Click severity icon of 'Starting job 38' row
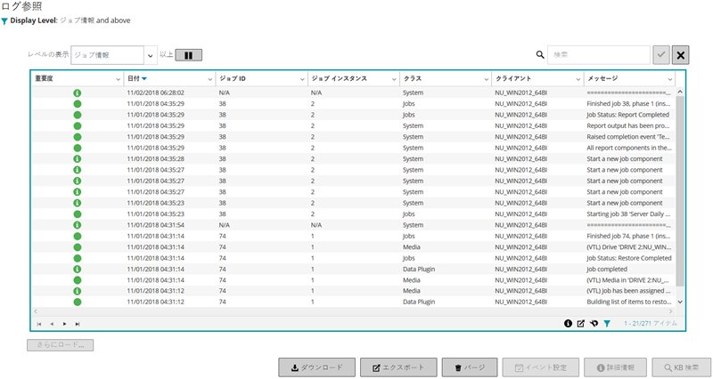The image size is (713, 379). 78,214
